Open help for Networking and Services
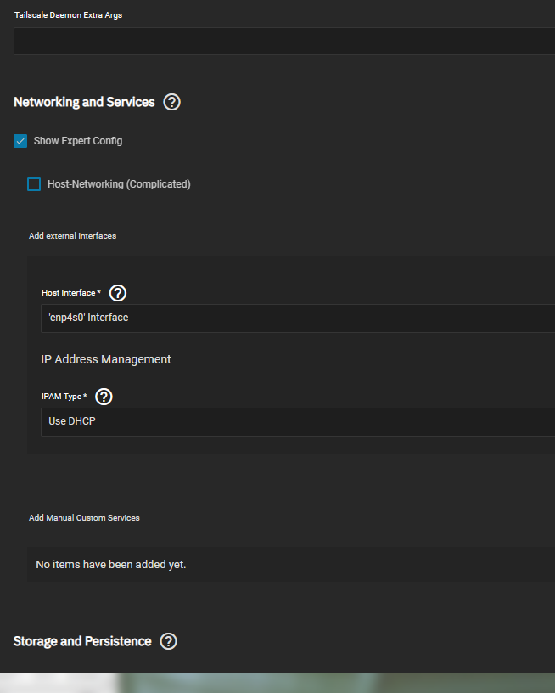The image size is (555, 693). (x=171, y=102)
